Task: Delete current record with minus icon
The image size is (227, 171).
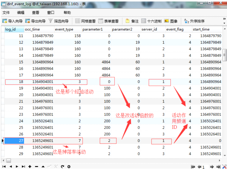Action: (x=37, y=167)
